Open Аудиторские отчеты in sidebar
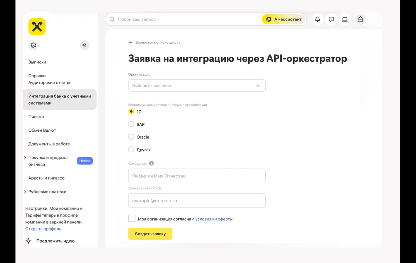416x263 pixels. coord(49,83)
